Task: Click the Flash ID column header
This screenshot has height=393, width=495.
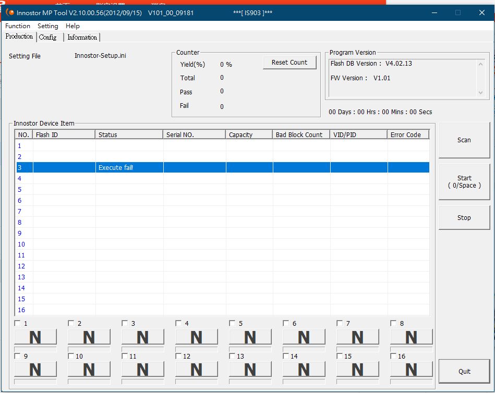Action: [x=64, y=134]
